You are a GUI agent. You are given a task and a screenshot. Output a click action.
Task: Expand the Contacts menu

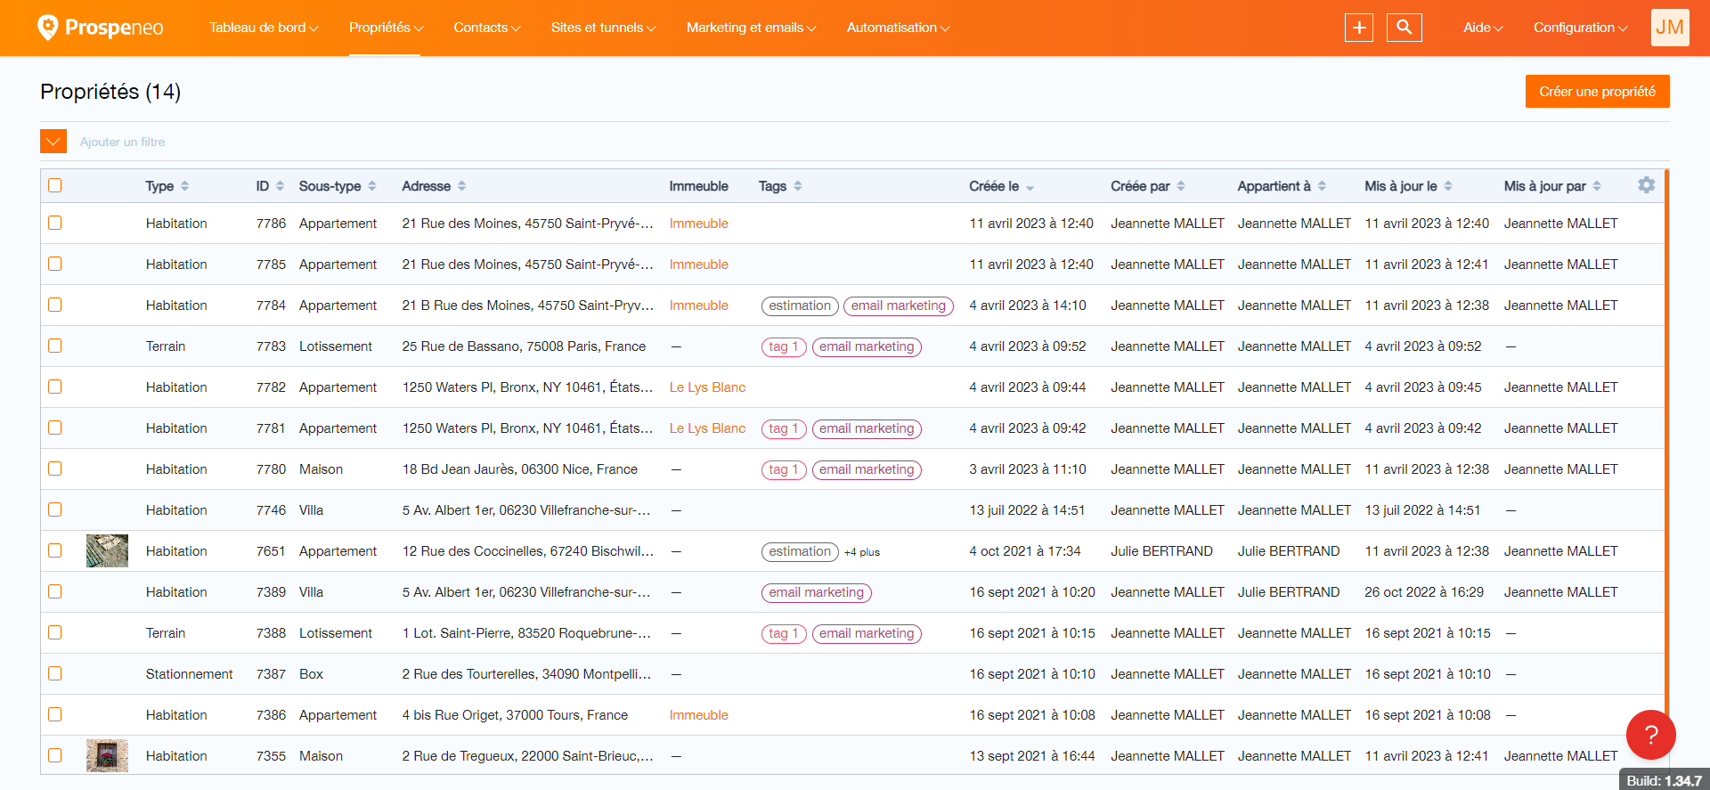pos(487,28)
